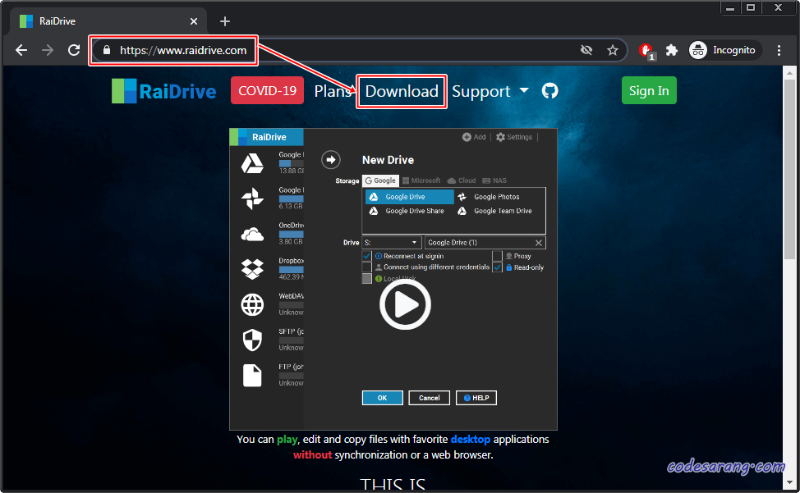
Task: Toggle the Proxy checkbox
Action: [x=497, y=256]
